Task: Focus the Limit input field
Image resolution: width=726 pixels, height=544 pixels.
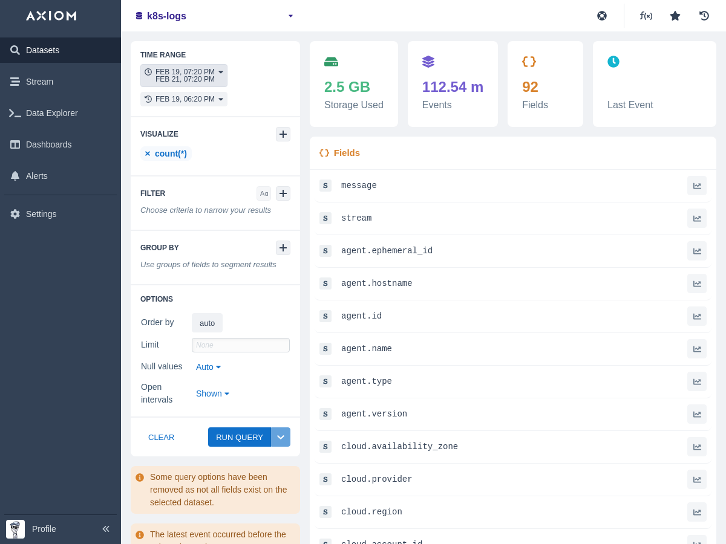Action: point(241,345)
